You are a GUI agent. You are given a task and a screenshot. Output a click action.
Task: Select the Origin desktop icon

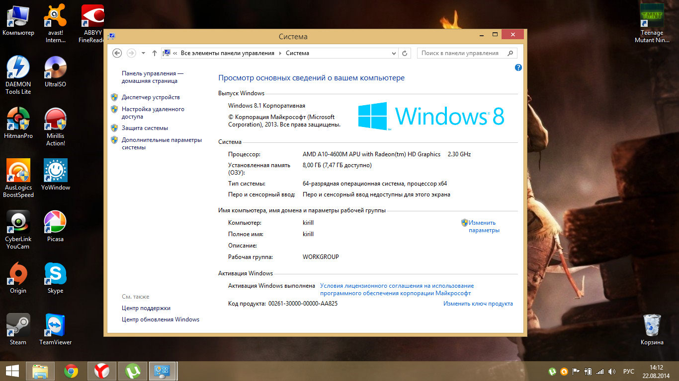pos(18,278)
